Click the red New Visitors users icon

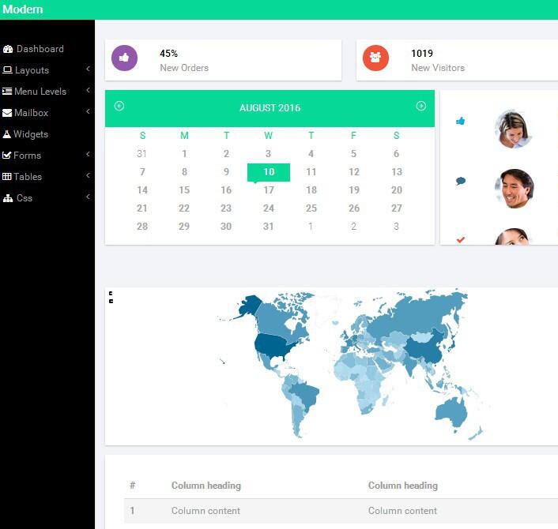375,58
